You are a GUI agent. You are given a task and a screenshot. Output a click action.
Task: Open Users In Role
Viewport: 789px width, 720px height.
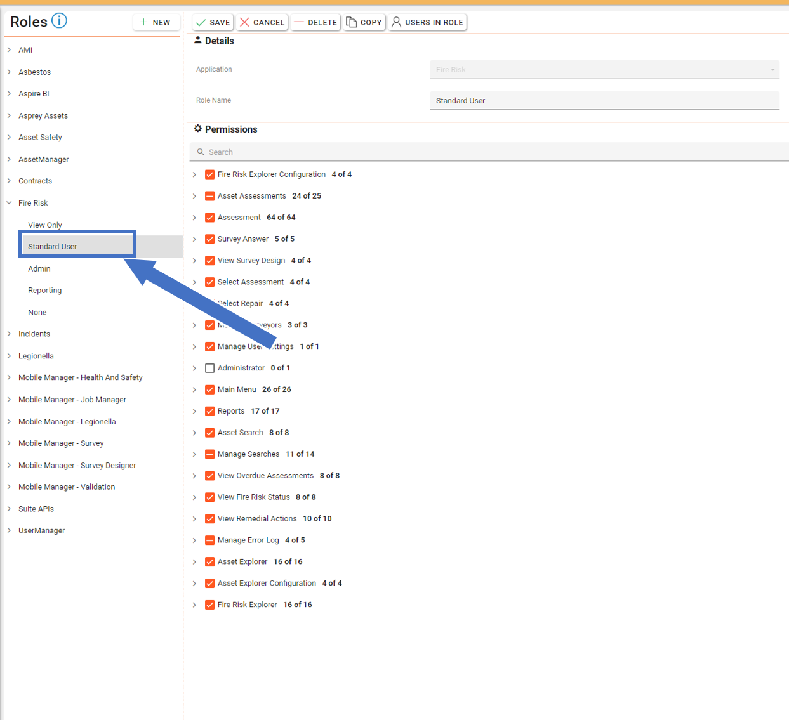click(427, 22)
